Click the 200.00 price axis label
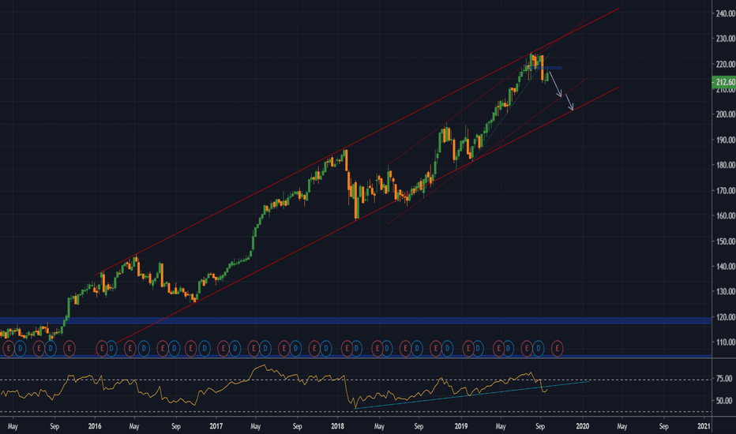 point(725,114)
